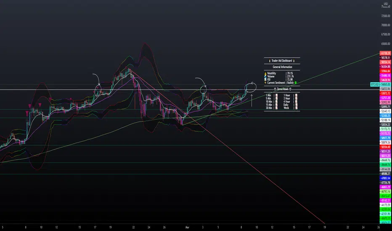Select the Volume value 231.76

pyautogui.click(x=290, y=76)
